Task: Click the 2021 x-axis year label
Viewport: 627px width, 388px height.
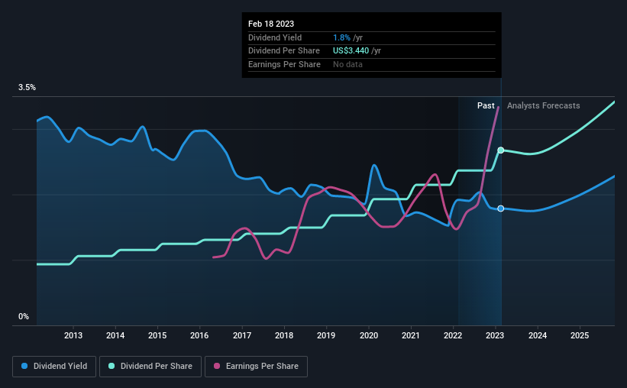Action: click(x=410, y=335)
